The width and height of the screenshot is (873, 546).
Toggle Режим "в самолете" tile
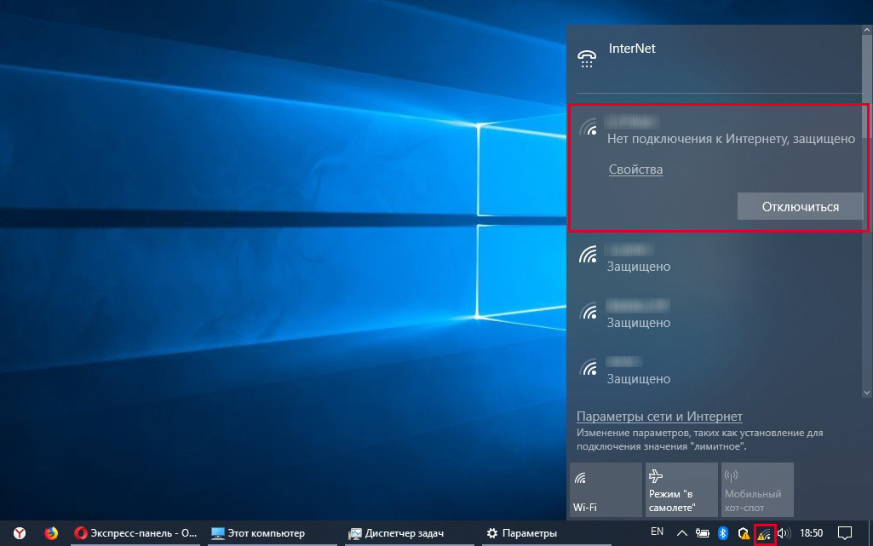tap(681, 490)
